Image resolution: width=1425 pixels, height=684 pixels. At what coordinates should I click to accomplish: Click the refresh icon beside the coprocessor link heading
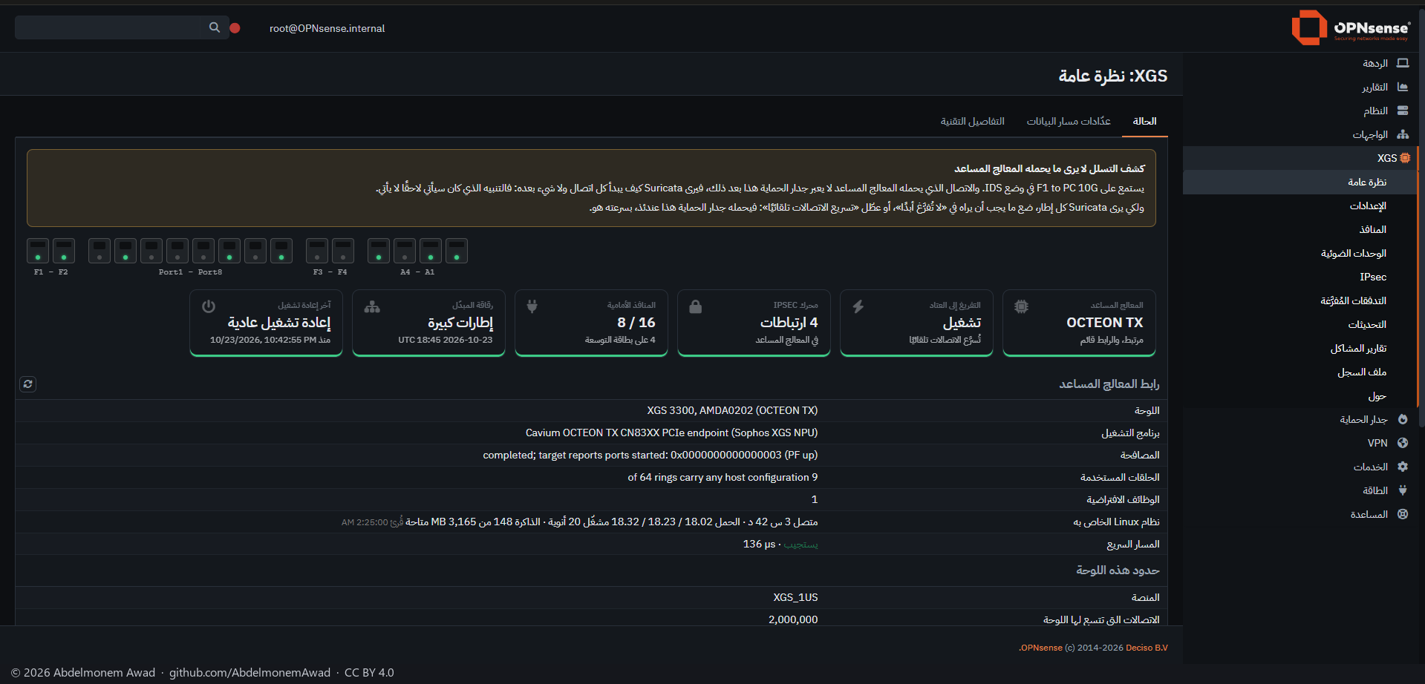tap(27, 384)
